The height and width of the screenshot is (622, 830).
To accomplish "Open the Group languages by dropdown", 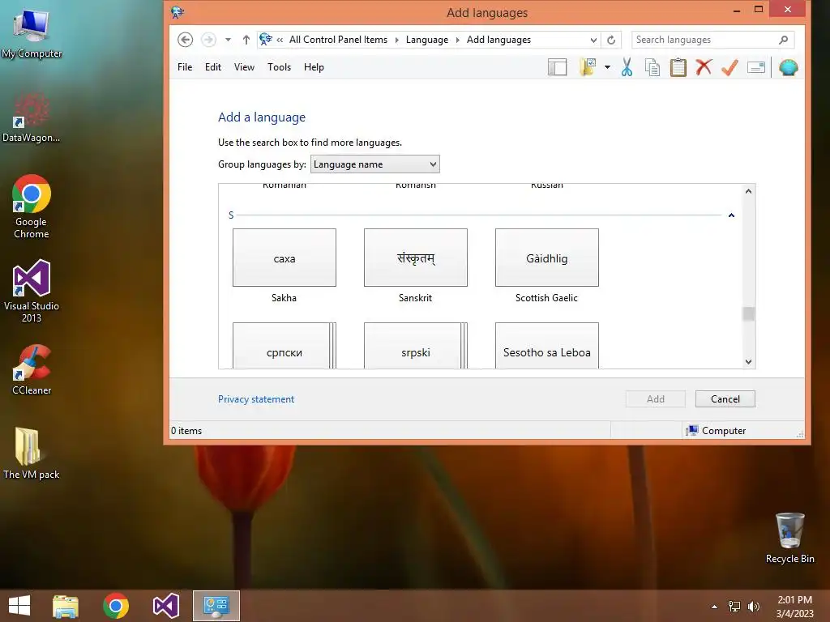I will [x=374, y=164].
